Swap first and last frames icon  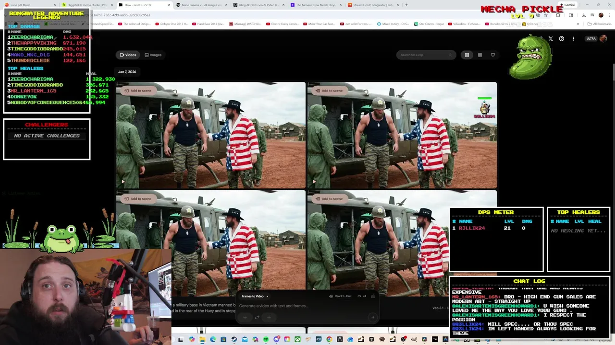(257, 317)
